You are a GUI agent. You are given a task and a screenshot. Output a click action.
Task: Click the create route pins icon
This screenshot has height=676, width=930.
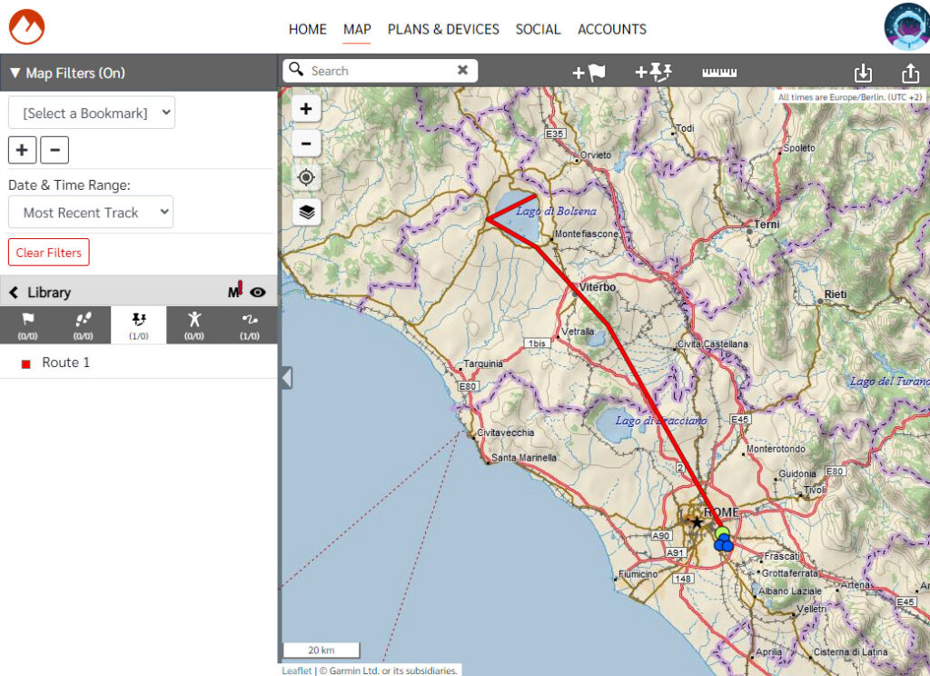point(652,73)
